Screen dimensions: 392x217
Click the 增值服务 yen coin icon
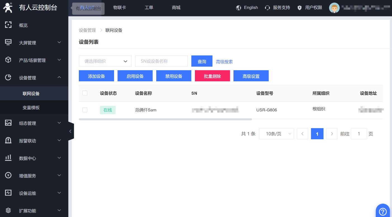pos(8,175)
